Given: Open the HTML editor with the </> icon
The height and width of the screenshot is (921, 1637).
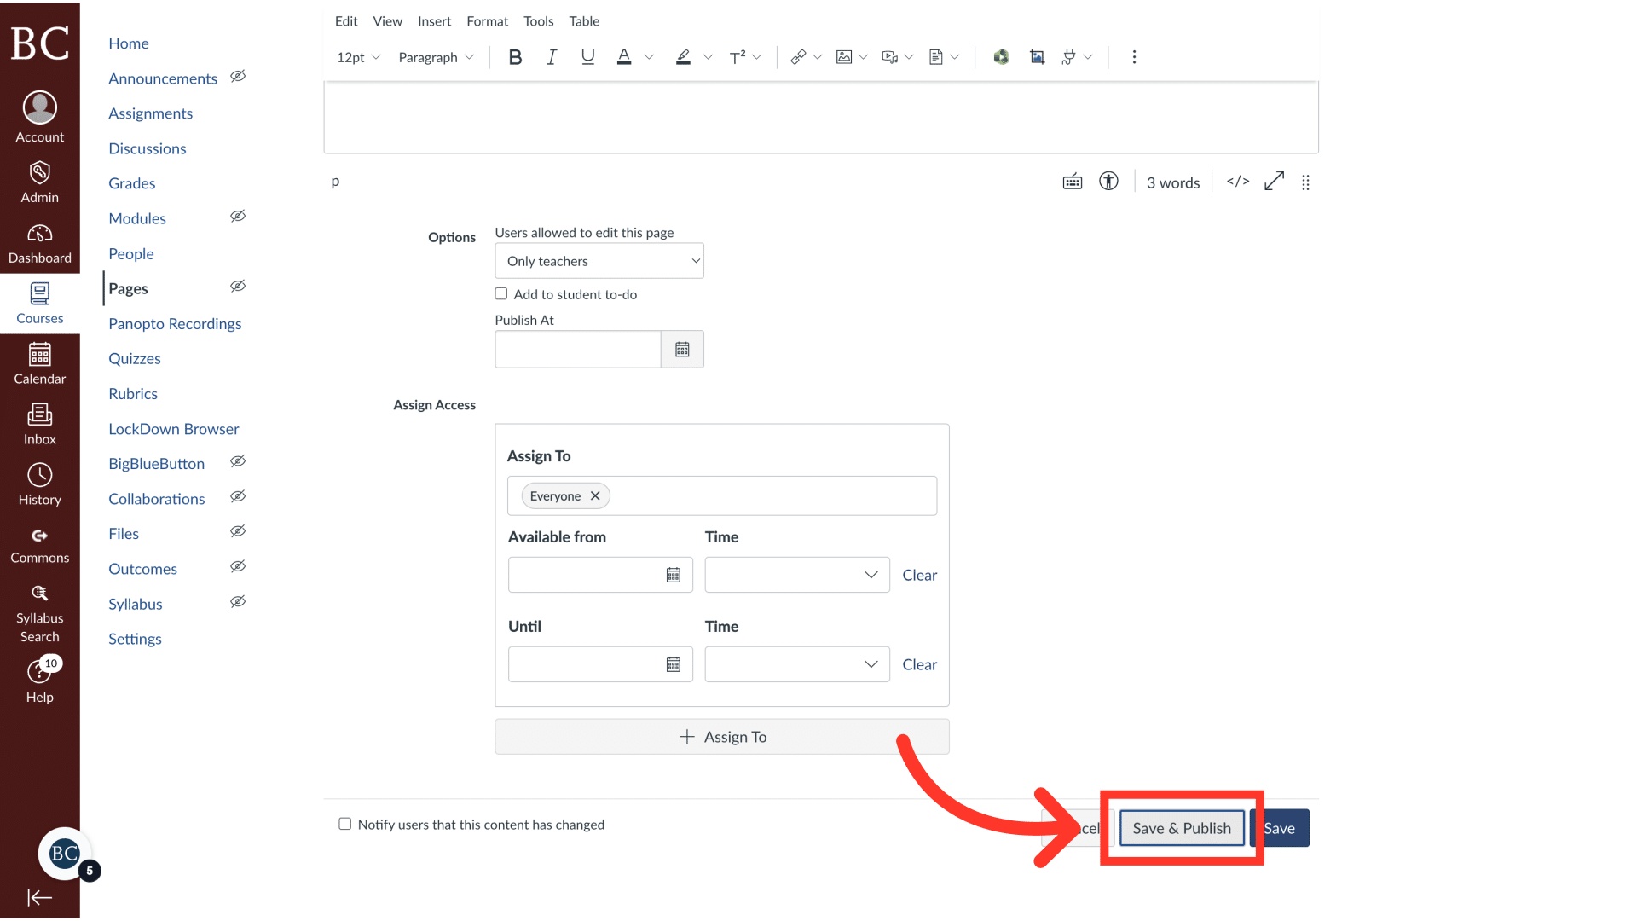Looking at the screenshot, I should click(x=1237, y=181).
